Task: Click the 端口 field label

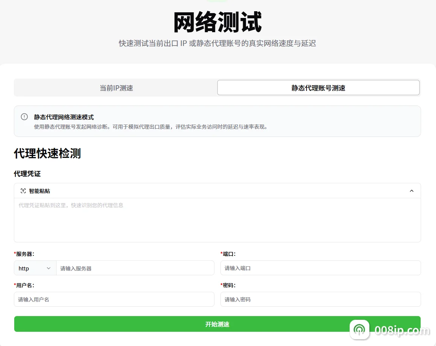Action: coord(228,254)
